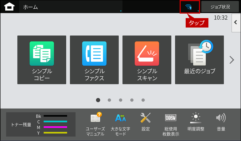Image resolution: width=241 pixels, height=141 pixels.
Task: Open Job Status (ジョブ状況) button
Action: pyautogui.click(x=220, y=7)
